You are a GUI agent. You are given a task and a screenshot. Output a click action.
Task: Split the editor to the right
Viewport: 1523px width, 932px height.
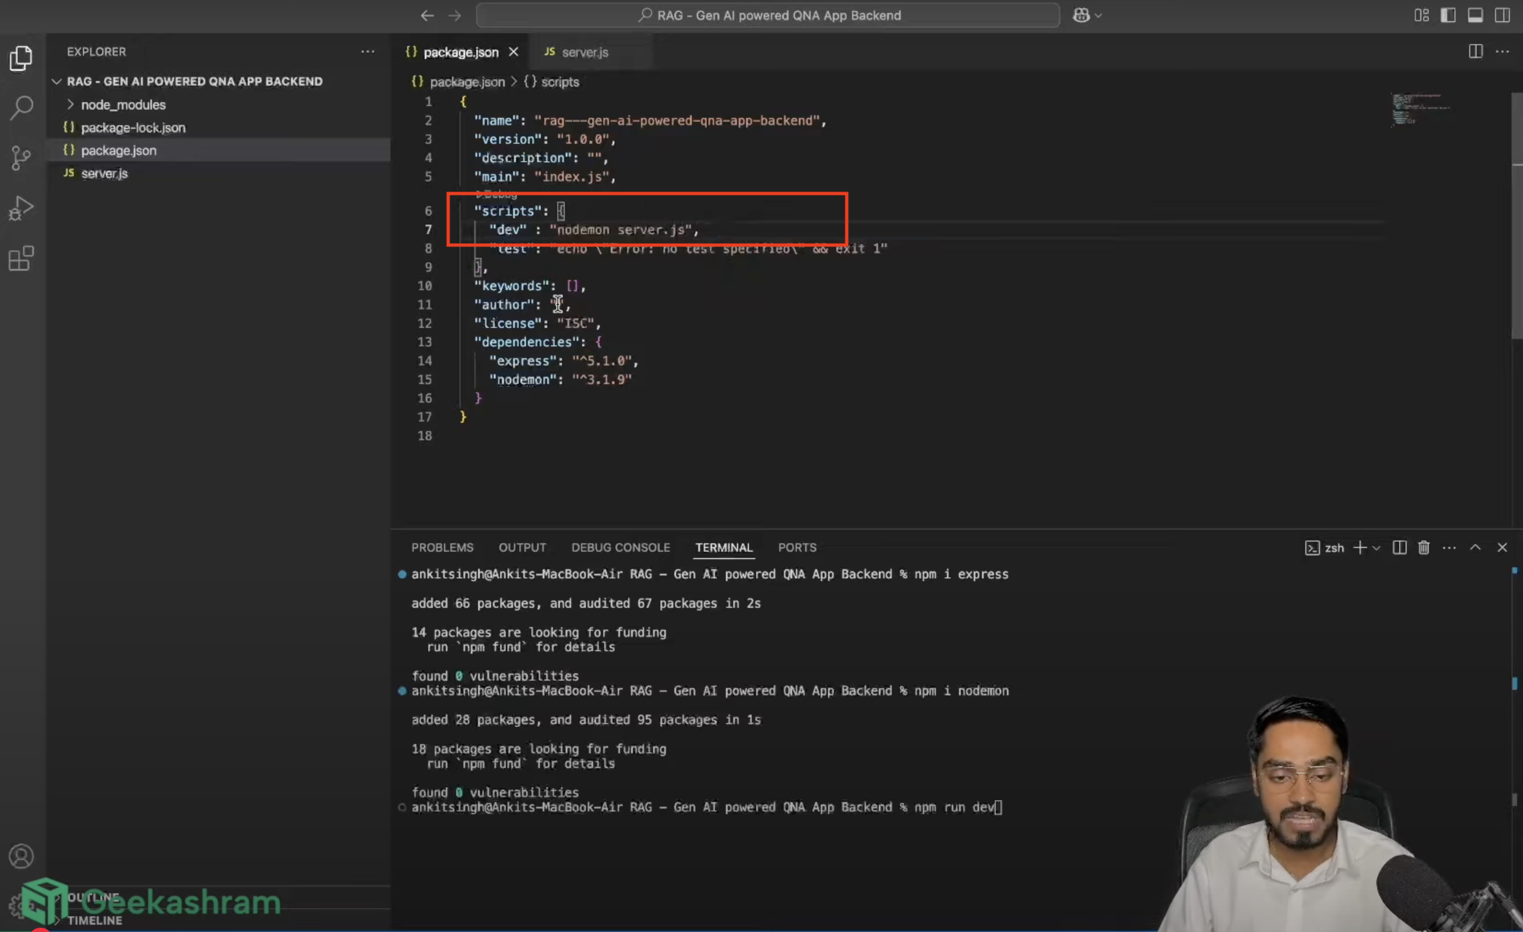point(1475,52)
